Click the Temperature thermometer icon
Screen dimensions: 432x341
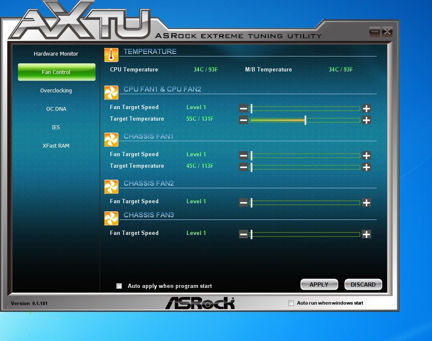pyautogui.click(x=111, y=55)
